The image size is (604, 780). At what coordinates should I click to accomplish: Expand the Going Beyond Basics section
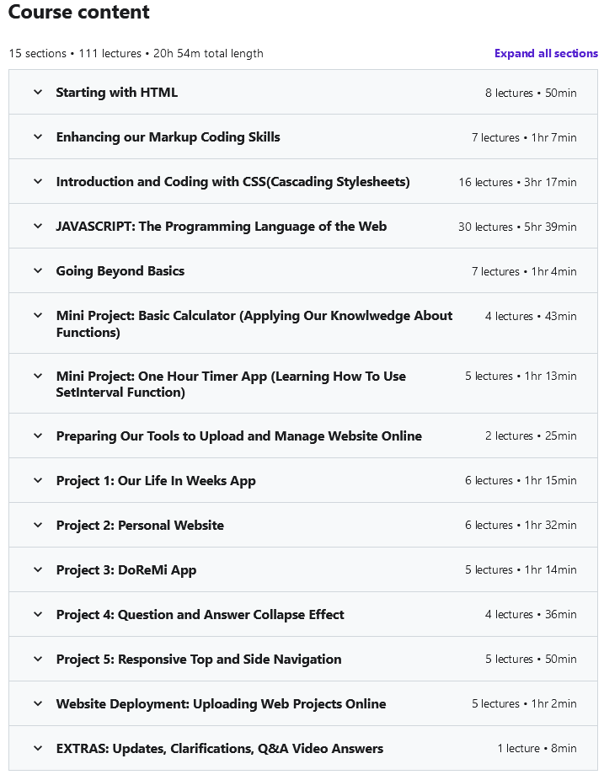(36, 270)
